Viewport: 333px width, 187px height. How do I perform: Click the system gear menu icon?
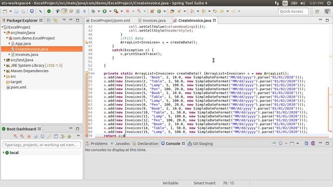tap(329, 3)
